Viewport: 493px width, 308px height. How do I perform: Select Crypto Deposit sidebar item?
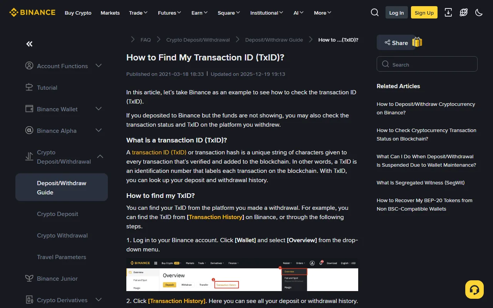click(x=57, y=214)
